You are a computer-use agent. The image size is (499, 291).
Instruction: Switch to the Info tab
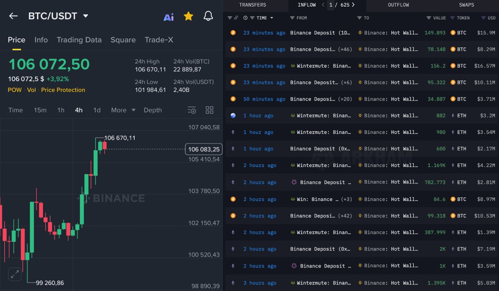coord(41,40)
